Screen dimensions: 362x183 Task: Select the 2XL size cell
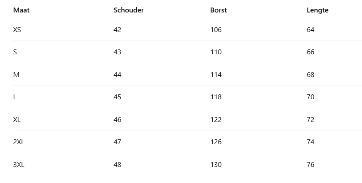(x=19, y=142)
